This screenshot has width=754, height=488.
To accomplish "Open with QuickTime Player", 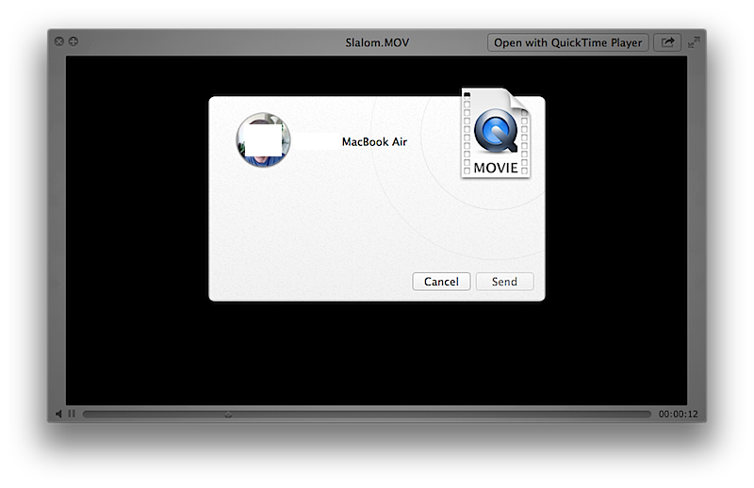I will [x=568, y=42].
